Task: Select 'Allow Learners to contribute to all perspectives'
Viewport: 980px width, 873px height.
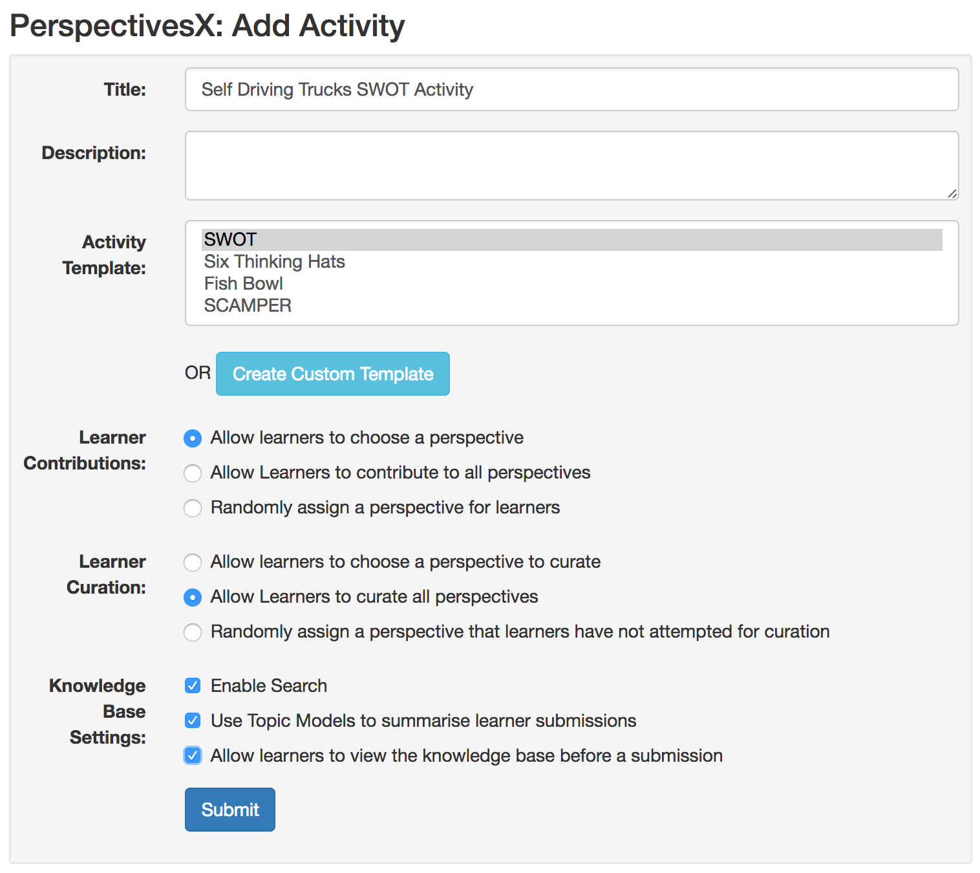Action: (193, 473)
